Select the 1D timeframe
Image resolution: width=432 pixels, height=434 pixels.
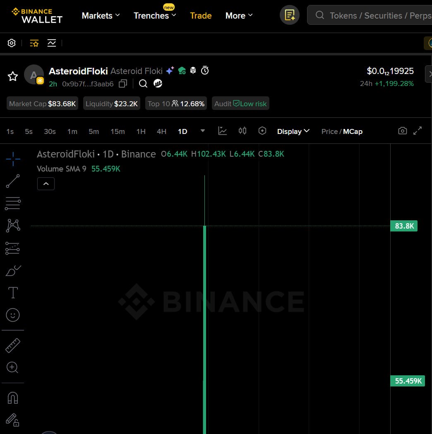(x=182, y=131)
